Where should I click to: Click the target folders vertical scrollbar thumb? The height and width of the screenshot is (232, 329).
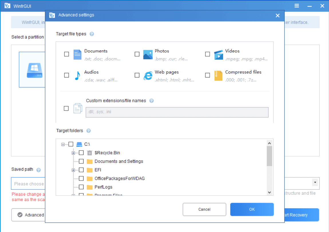[x=269, y=156]
